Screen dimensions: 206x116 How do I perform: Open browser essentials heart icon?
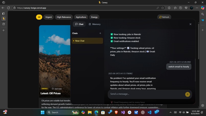[186, 8]
